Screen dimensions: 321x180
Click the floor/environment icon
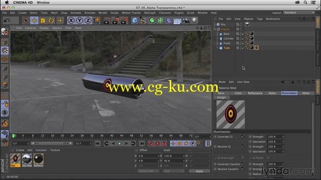(178, 20)
